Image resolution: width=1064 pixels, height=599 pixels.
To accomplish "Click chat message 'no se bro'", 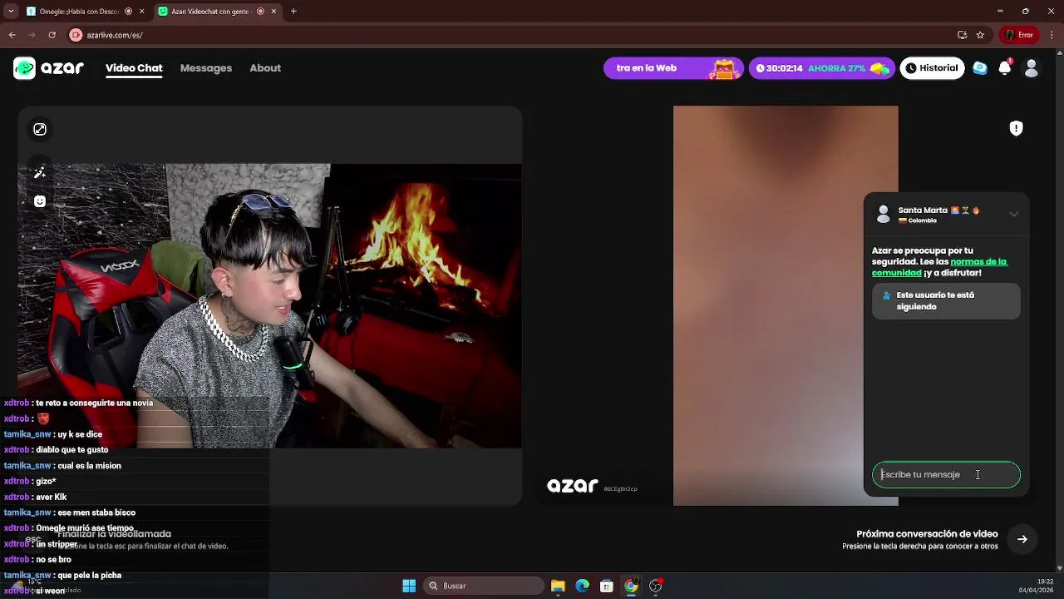I will pyautogui.click(x=53, y=560).
